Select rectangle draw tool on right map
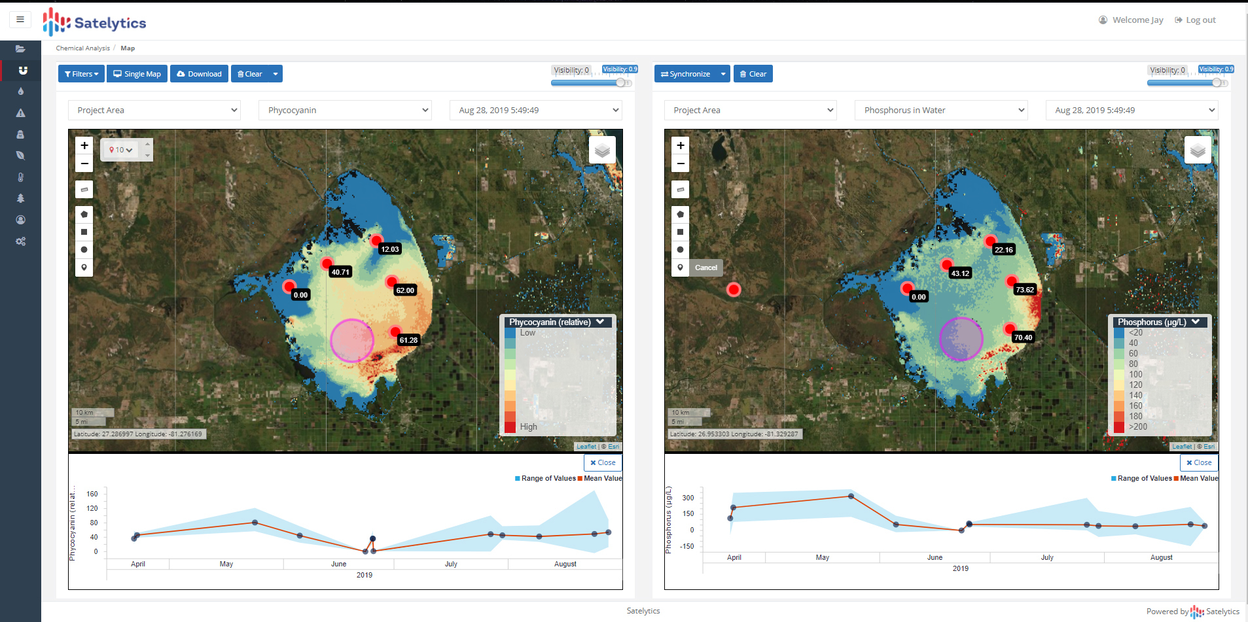Screen dimensions: 1248x622 click(681, 232)
